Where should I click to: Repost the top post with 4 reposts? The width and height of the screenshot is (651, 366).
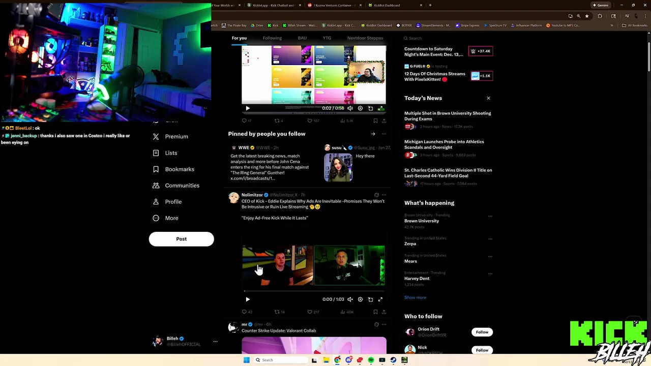(279, 121)
